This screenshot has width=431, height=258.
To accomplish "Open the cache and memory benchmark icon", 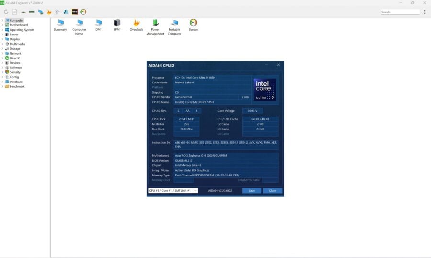I will (32, 12).
